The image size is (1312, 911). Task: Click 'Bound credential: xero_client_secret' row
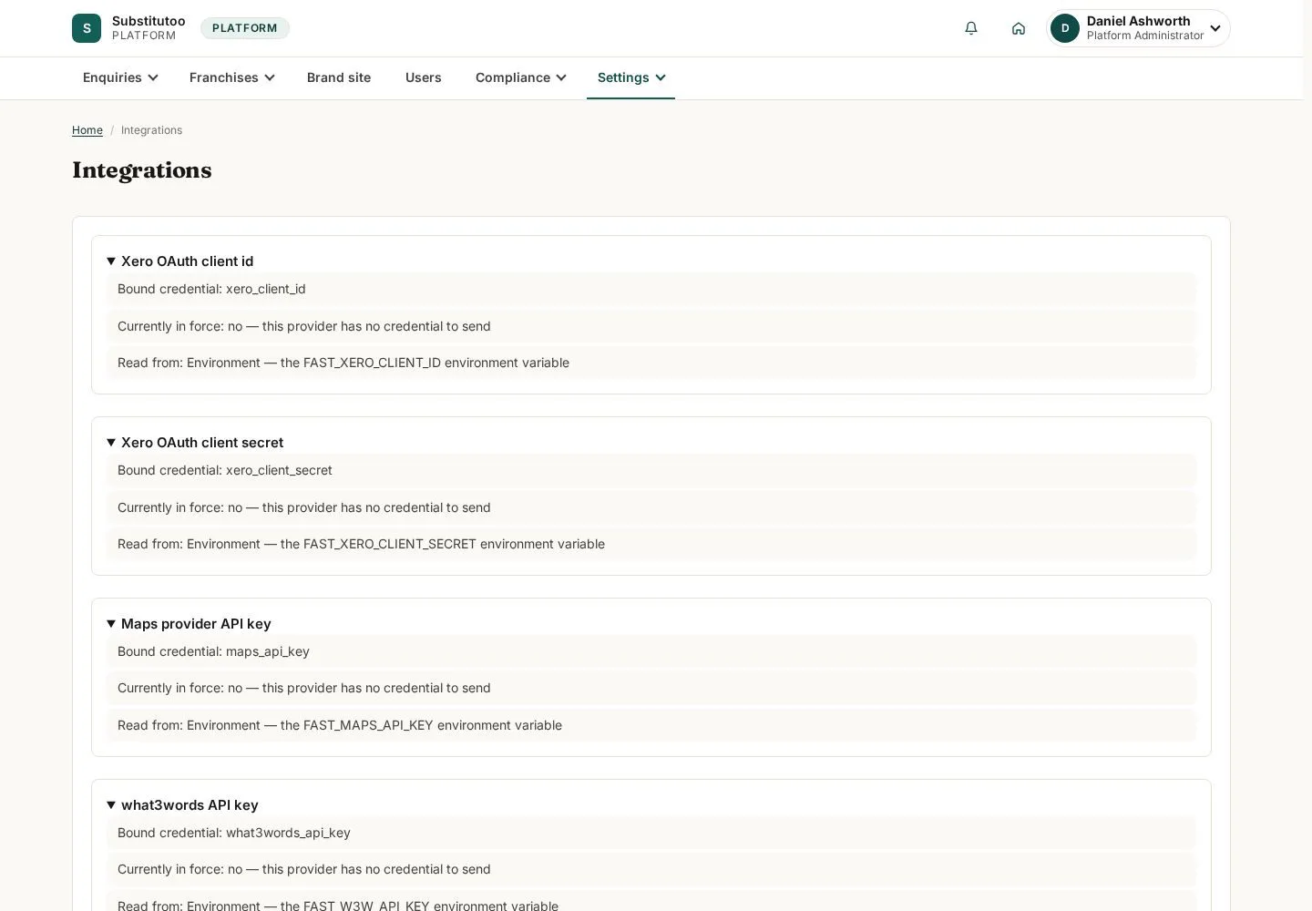click(x=651, y=470)
